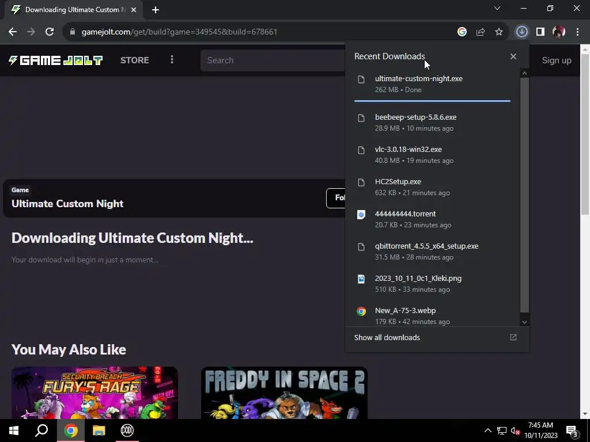
Task: Show hidden system tray icons
Action: pyautogui.click(x=487, y=430)
